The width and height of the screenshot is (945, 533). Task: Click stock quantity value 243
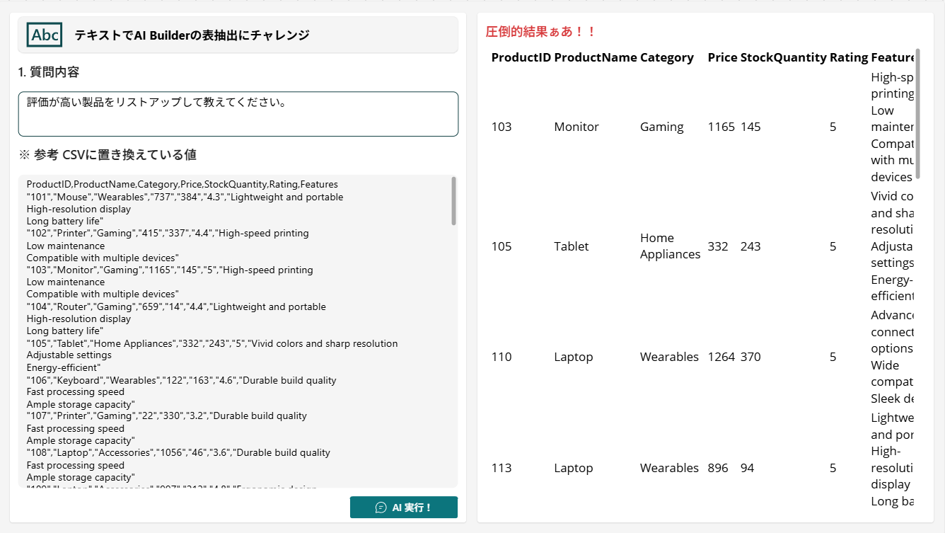click(750, 246)
